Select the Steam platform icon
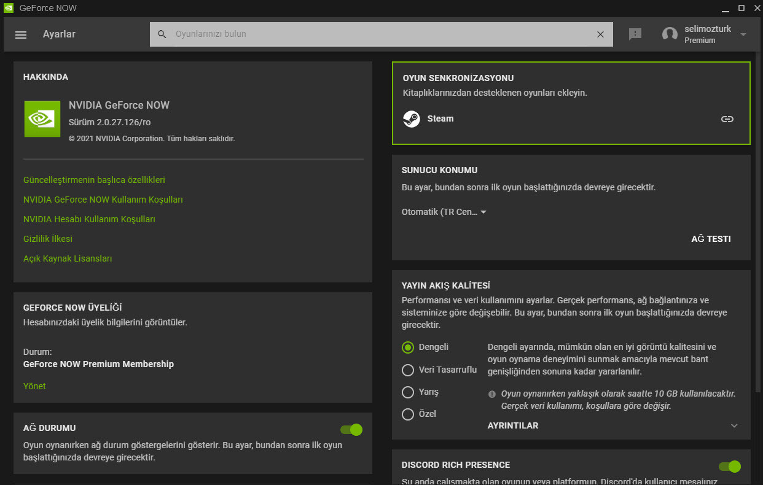 pyautogui.click(x=412, y=118)
